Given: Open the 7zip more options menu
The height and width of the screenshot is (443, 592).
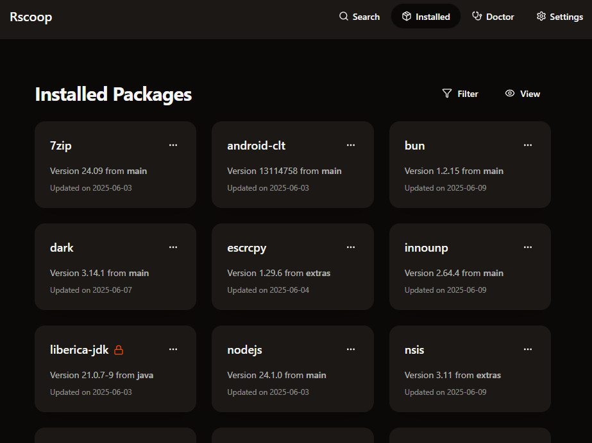Looking at the screenshot, I should [x=173, y=145].
